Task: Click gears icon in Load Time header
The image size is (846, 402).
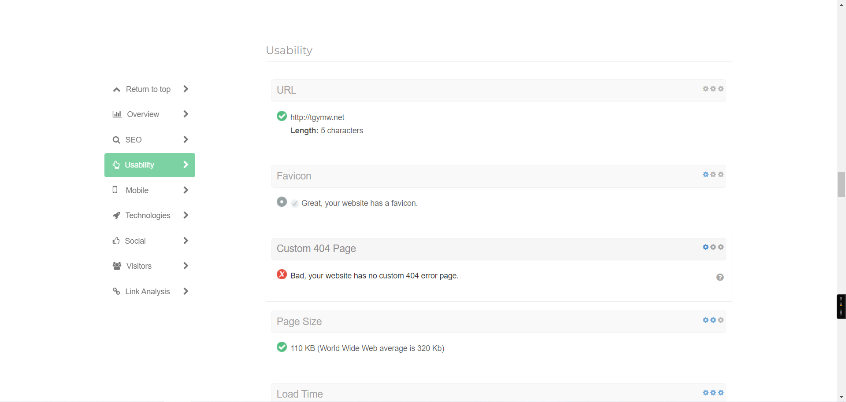Action: 713,393
